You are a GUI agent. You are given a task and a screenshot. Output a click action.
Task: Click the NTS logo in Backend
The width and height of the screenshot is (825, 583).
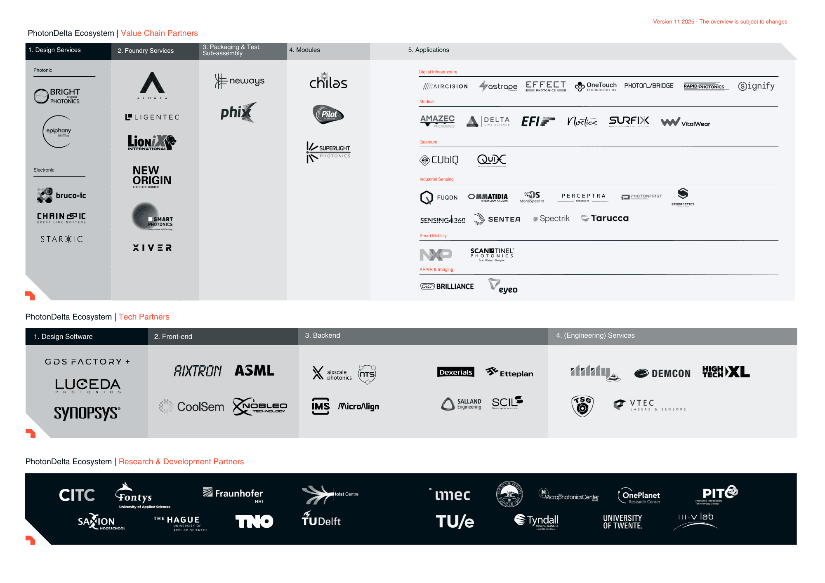(x=367, y=374)
